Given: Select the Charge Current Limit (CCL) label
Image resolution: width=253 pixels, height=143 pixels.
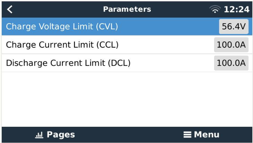Looking at the screenshot, I should coord(60,45).
